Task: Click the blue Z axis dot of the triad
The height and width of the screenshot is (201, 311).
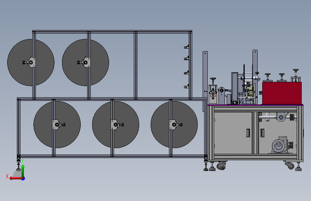Action: coord(23,178)
